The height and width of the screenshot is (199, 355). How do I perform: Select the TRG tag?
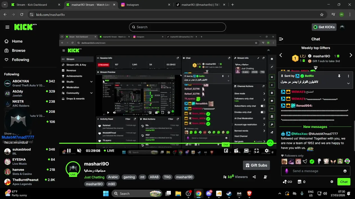point(167,177)
